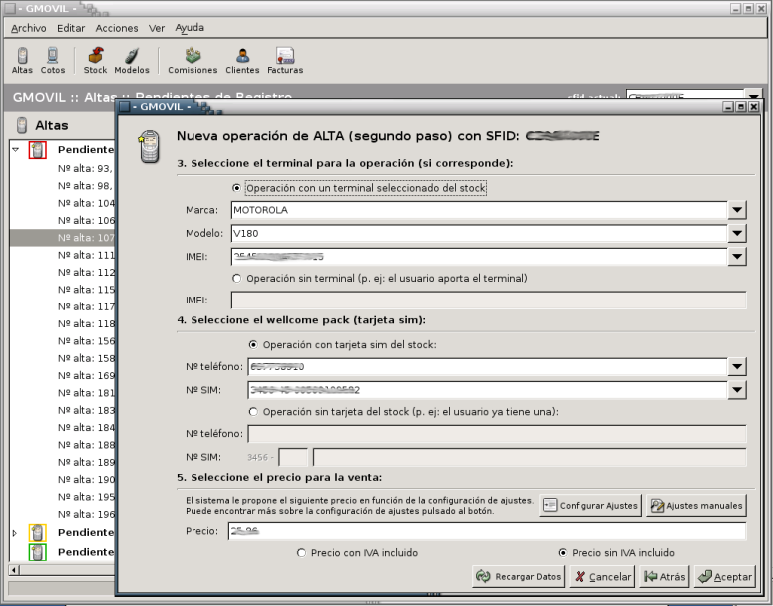Open the Clientes toolbar icon
Image resolution: width=773 pixels, height=606 pixels.
[242, 60]
